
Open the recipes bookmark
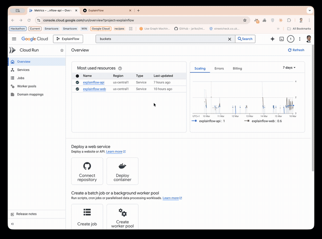[119, 29]
